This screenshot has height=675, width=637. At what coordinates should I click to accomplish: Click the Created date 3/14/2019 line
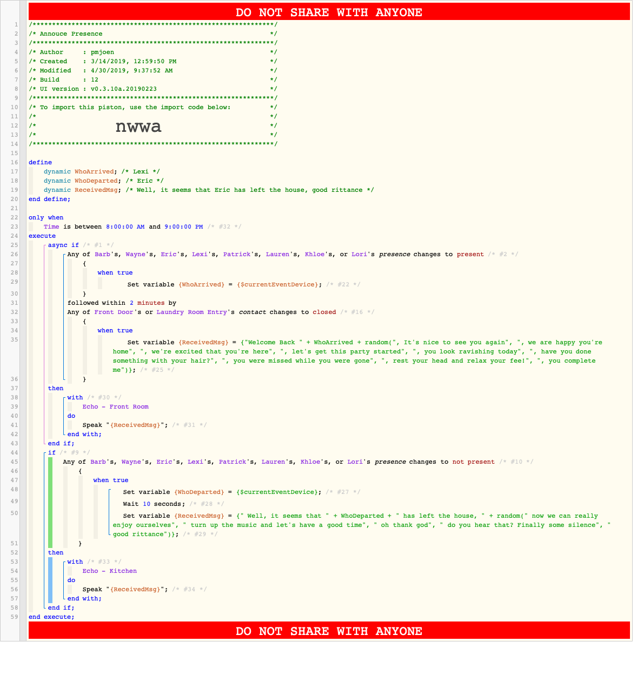coord(153,61)
